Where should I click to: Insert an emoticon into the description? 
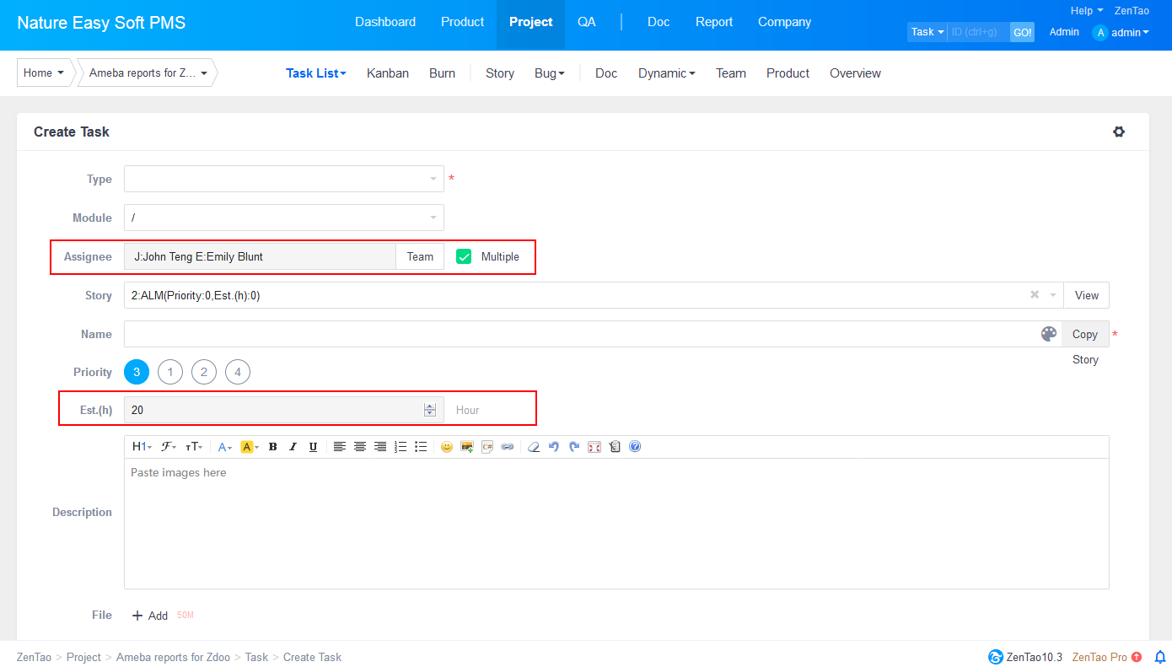[x=447, y=447]
